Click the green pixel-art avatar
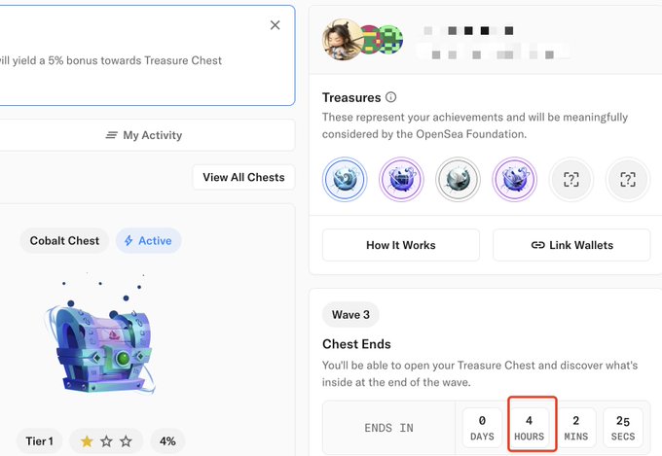This screenshot has width=662, height=456. coord(388,39)
